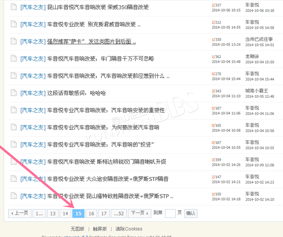Jump to first page 1...
Screen dimensions: 283x237
point(39,213)
